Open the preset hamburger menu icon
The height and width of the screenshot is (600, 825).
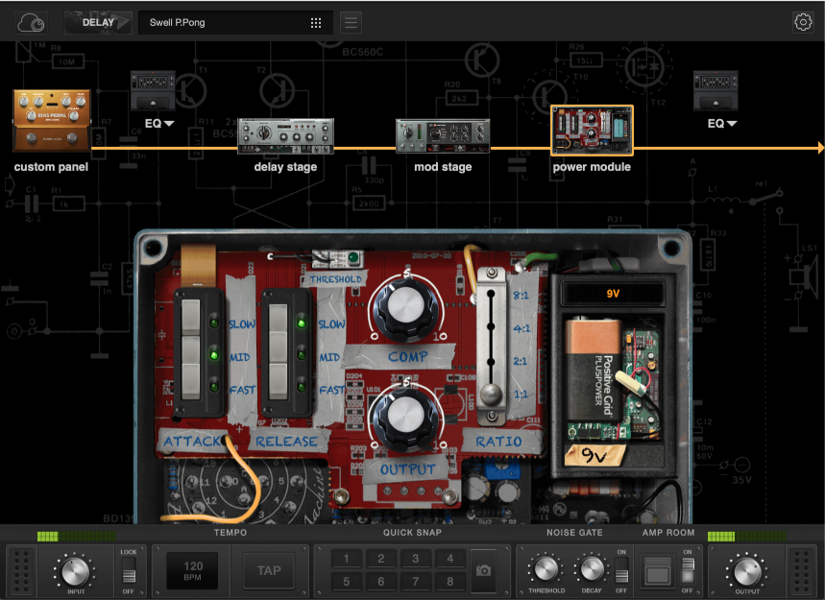(352, 22)
